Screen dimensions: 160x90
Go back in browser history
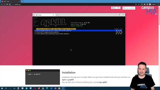(2, 4)
